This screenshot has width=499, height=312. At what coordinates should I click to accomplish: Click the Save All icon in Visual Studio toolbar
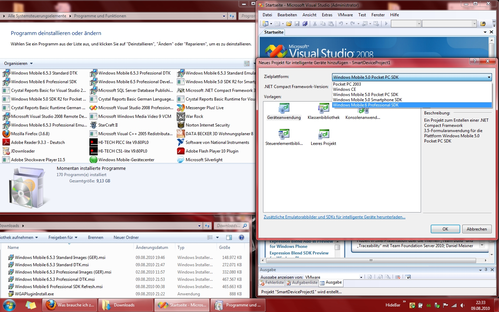pos(305,24)
